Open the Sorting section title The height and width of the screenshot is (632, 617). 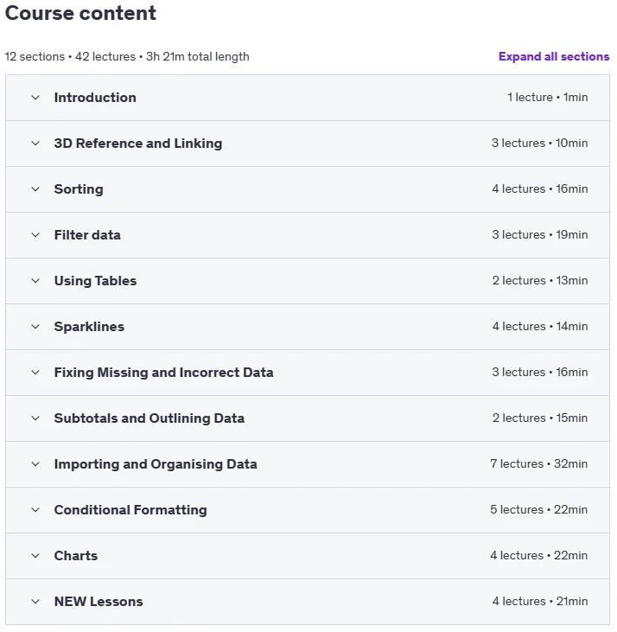[79, 189]
